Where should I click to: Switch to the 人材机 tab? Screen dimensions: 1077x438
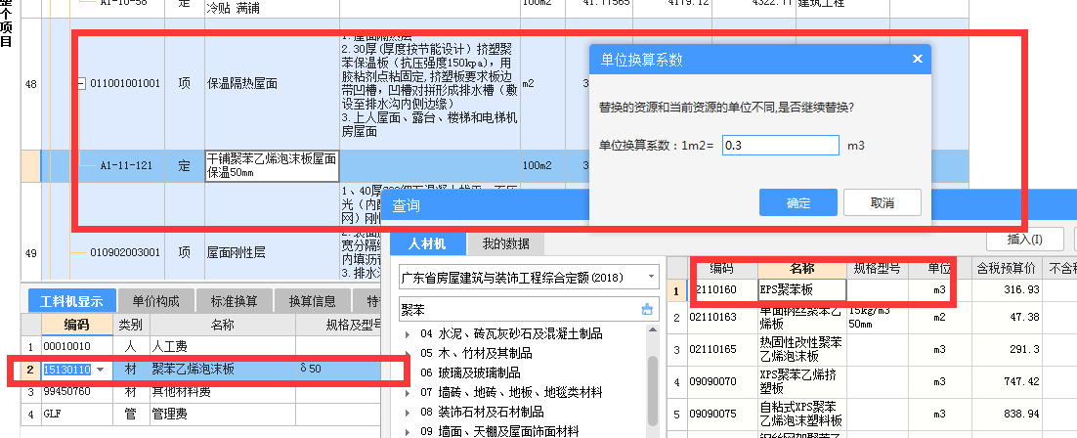pos(427,243)
